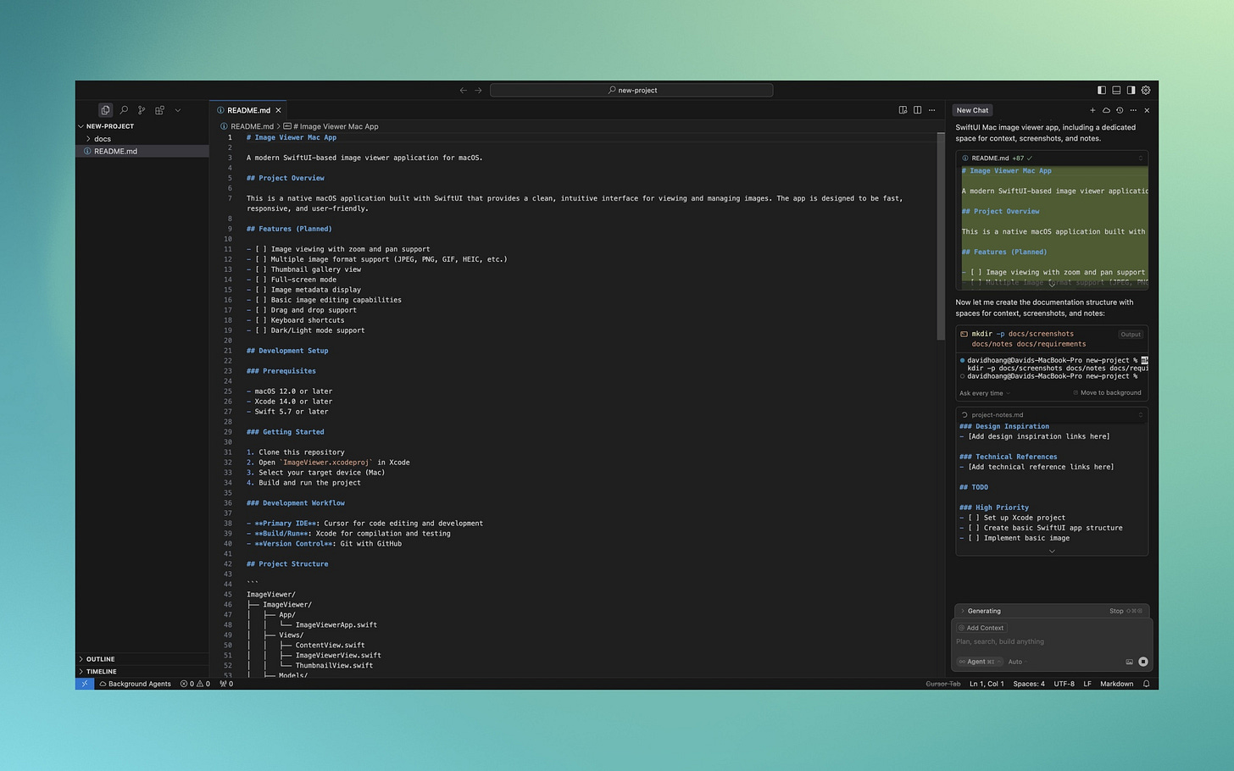
Task: Click Move to background
Action: 1107,393
